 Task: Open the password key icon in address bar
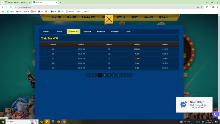198,7
